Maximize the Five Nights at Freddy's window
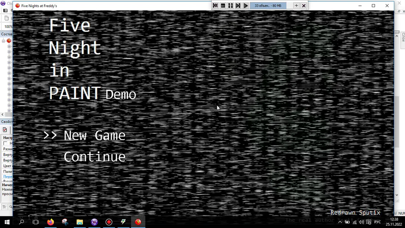The image size is (405, 228). [x=373, y=6]
